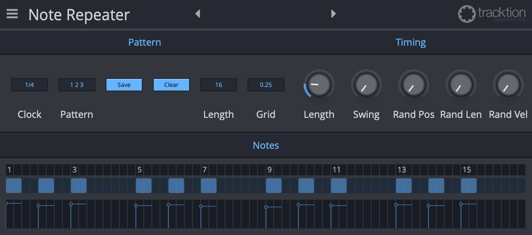Clear the pattern with the Clear button

pos(171,85)
